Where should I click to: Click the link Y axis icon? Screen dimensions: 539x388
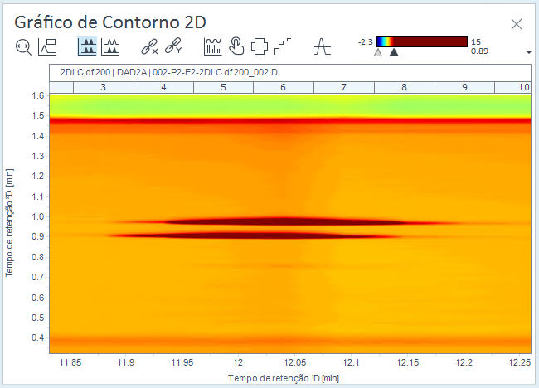[x=173, y=46]
